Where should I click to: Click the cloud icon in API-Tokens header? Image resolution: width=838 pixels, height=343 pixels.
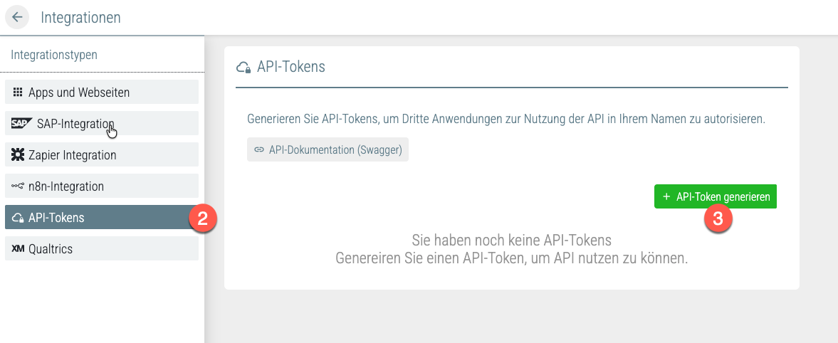(243, 68)
